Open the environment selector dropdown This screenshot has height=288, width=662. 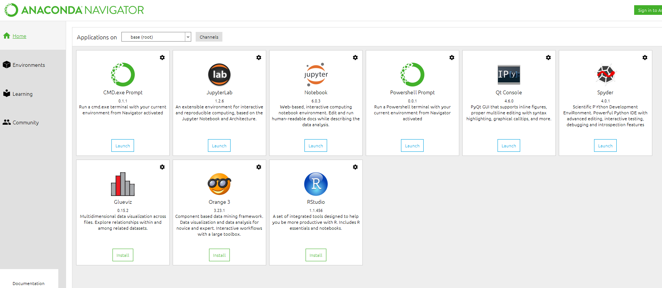coord(156,37)
